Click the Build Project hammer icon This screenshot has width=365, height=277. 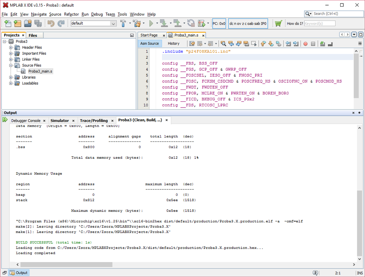[x=123, y=23]
